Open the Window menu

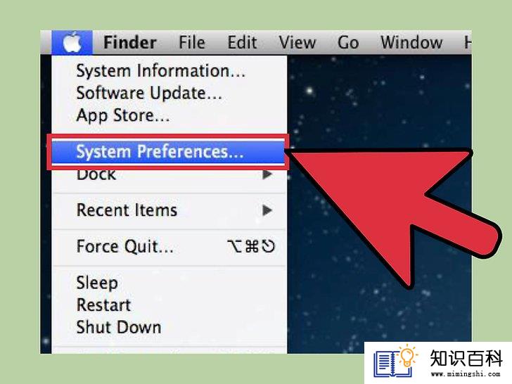411,42
